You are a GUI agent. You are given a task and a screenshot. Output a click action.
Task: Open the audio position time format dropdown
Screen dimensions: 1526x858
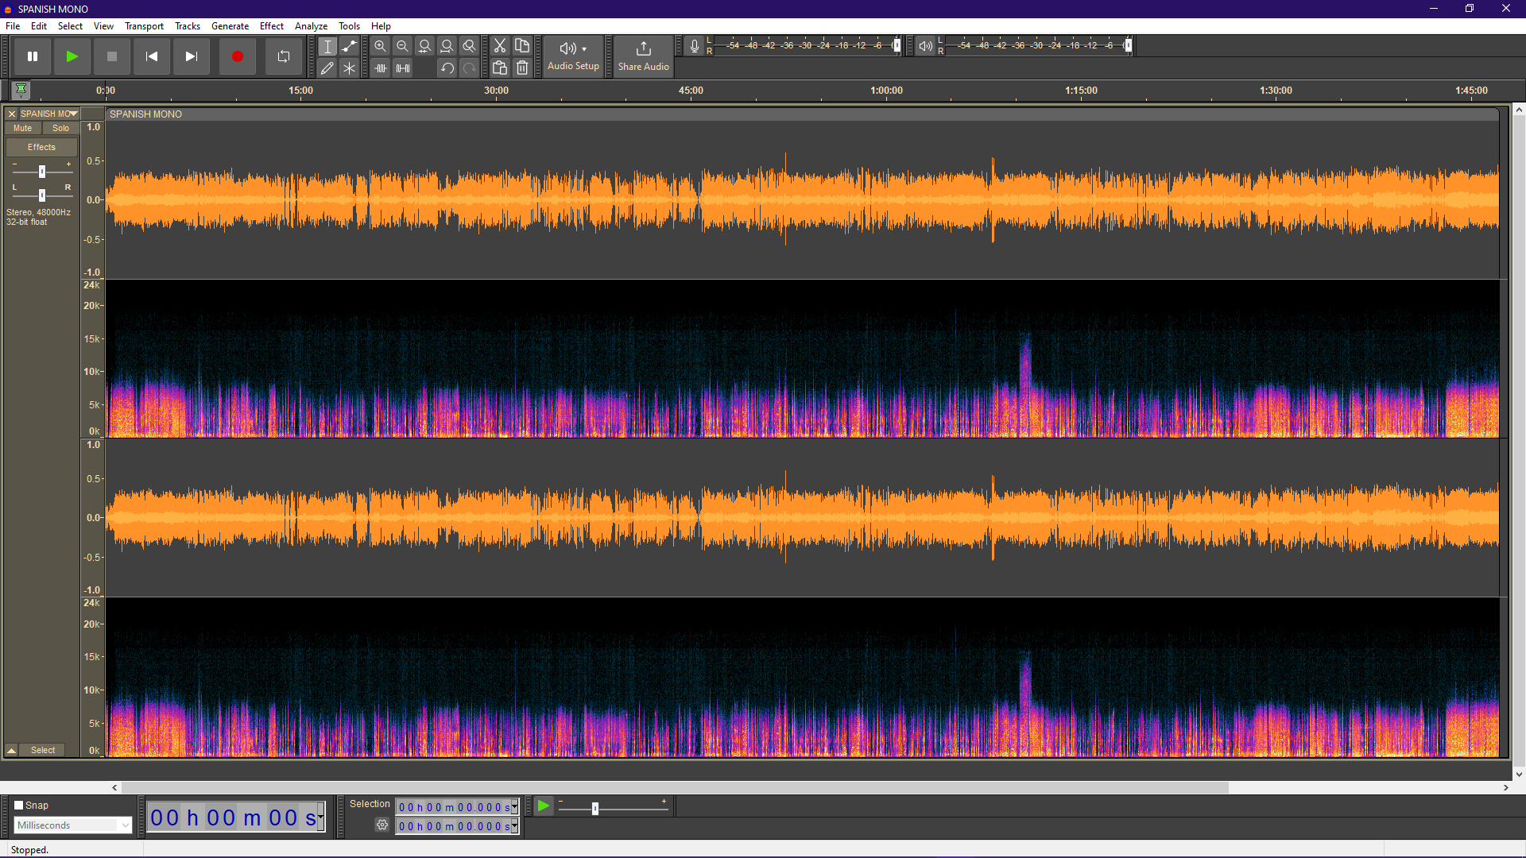[320, 817]
